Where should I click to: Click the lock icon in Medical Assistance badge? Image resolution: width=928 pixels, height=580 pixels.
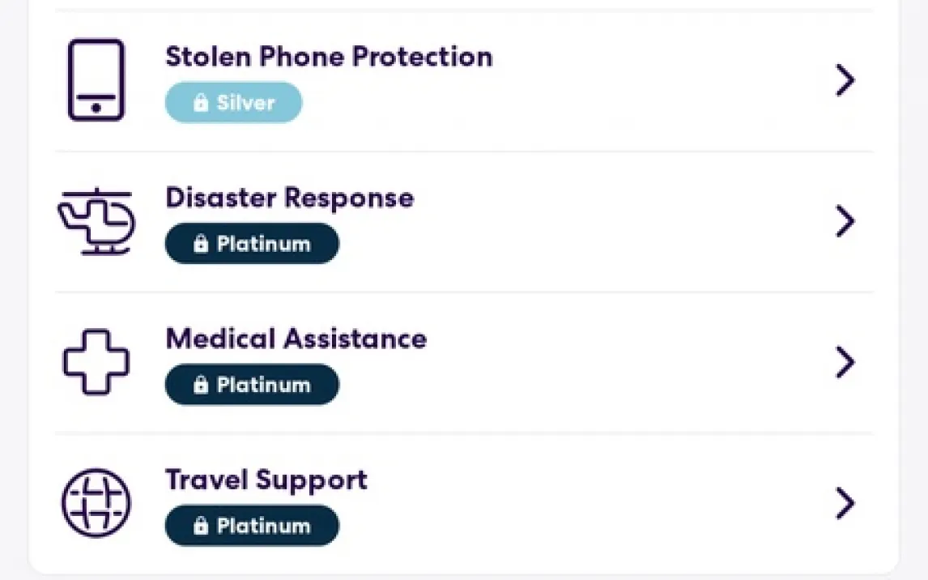click(x=201, y=385)
